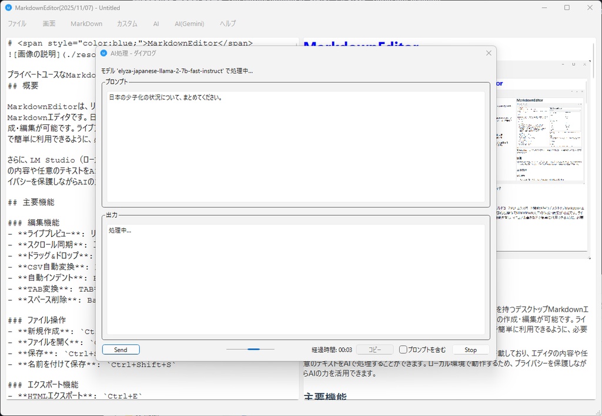
Task: Open the ヘルプ menu
Action: (228, 23)
